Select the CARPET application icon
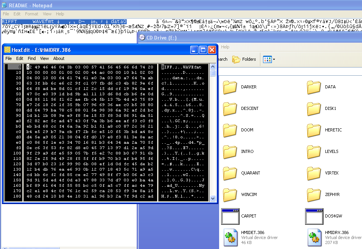Viewport: 362px width, 249px height. (x=230, y=216)
